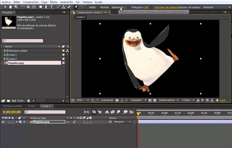Open the show channel color icon
This screenshot has width=232, height=148.
point(126,100)
